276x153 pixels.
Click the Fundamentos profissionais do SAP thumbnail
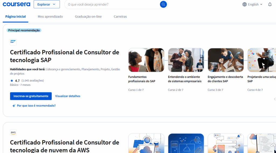146,60
